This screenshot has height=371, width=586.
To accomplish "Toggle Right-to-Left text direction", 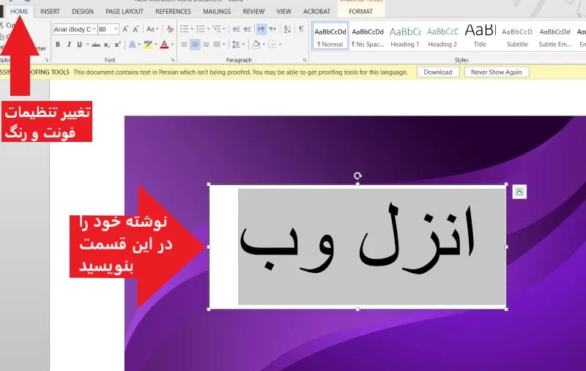I will (x=272, y=29).
